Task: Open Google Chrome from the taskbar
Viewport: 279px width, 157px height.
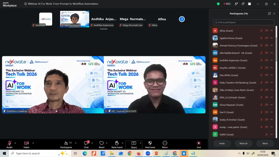Action: point(130,153)
